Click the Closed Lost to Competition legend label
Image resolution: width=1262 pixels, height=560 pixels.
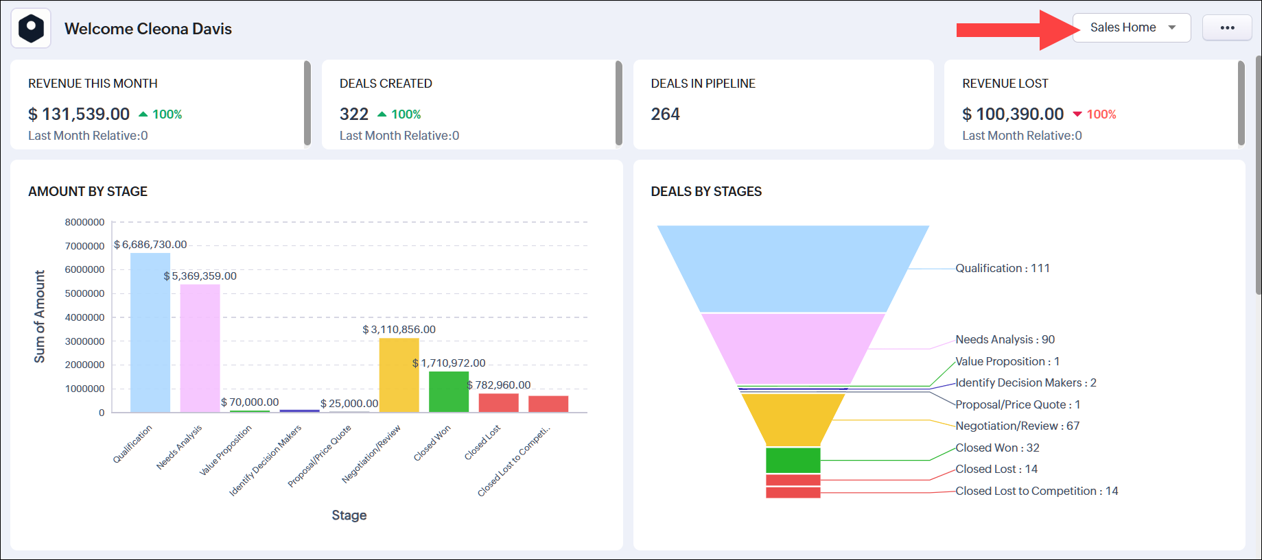tap(1036, 491)
